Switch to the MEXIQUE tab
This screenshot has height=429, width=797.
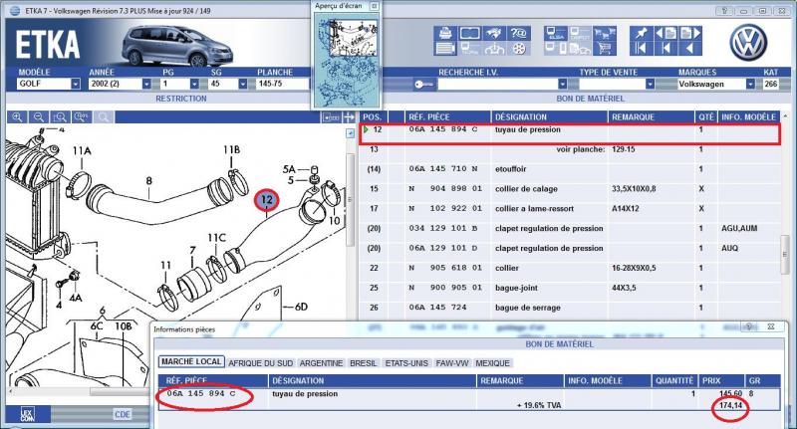click(x=492, y=363)
